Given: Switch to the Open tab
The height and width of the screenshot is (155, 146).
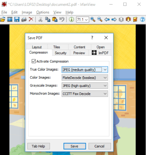Looking at the screenshot, I should tap(101, 47).
